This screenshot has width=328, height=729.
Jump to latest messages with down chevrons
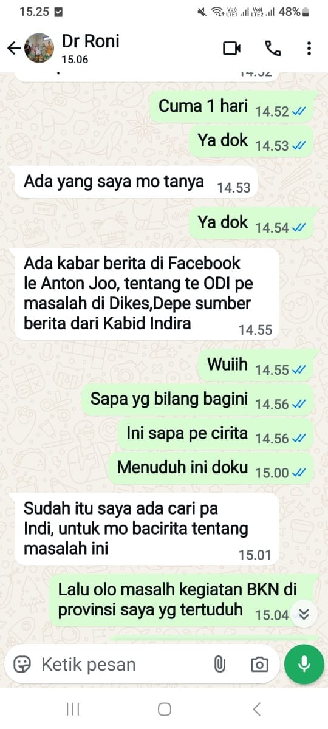click(304, 614)
